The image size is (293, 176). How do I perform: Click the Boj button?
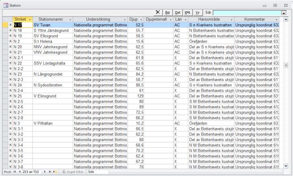167,13
